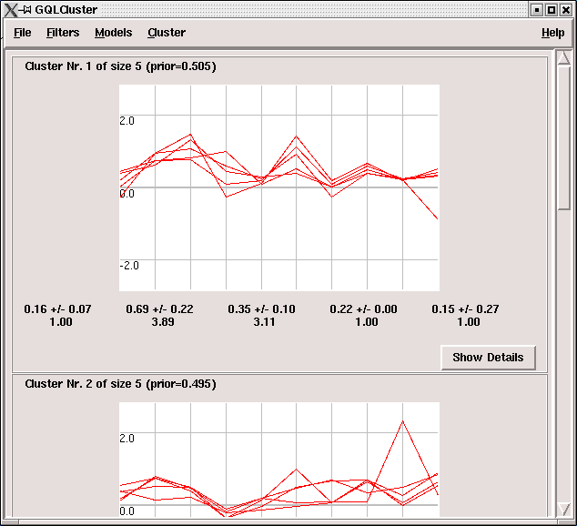The image size is (577, 526).
Task: Maximize the GQLCluster window
Action: [552, 9]
